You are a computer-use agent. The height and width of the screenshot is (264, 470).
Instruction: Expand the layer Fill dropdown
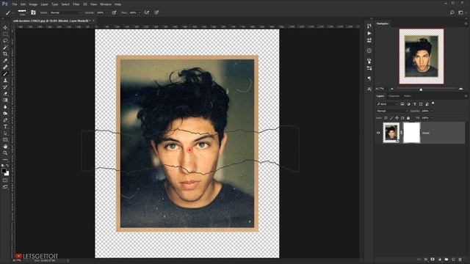(x=432, y=118)
